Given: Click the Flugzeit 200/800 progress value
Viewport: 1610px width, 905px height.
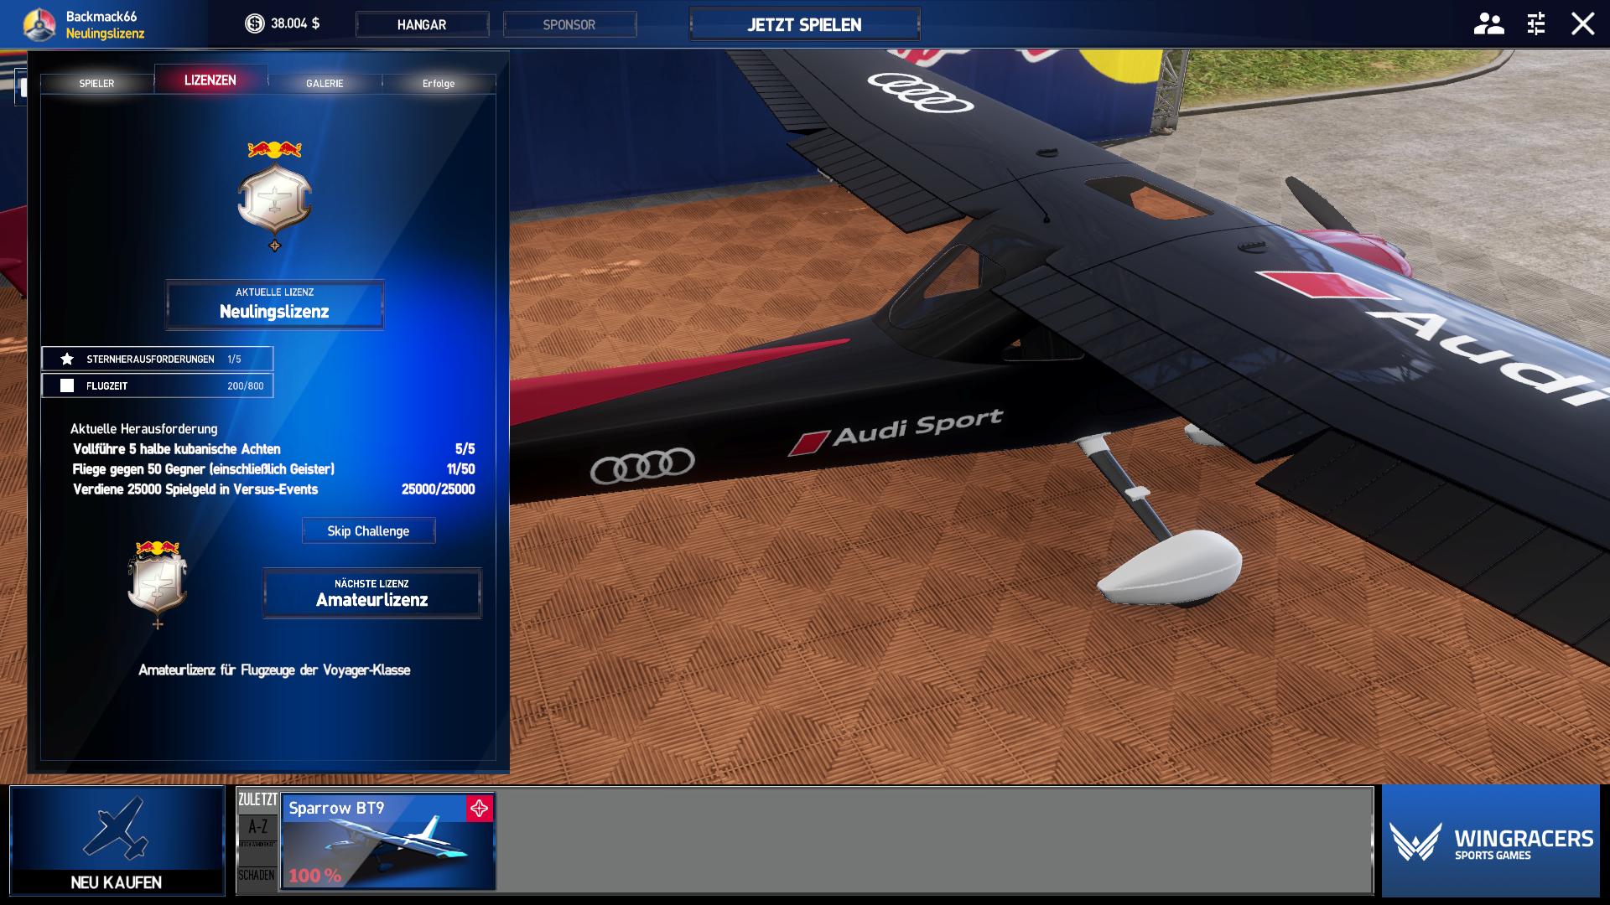Looking at the screenshot, I should click(245, 385).
